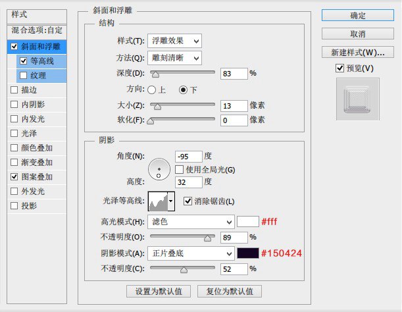Select the 斜面和浮雕 list item label
This screenshot has width=402, height=312.
point(41,47)
